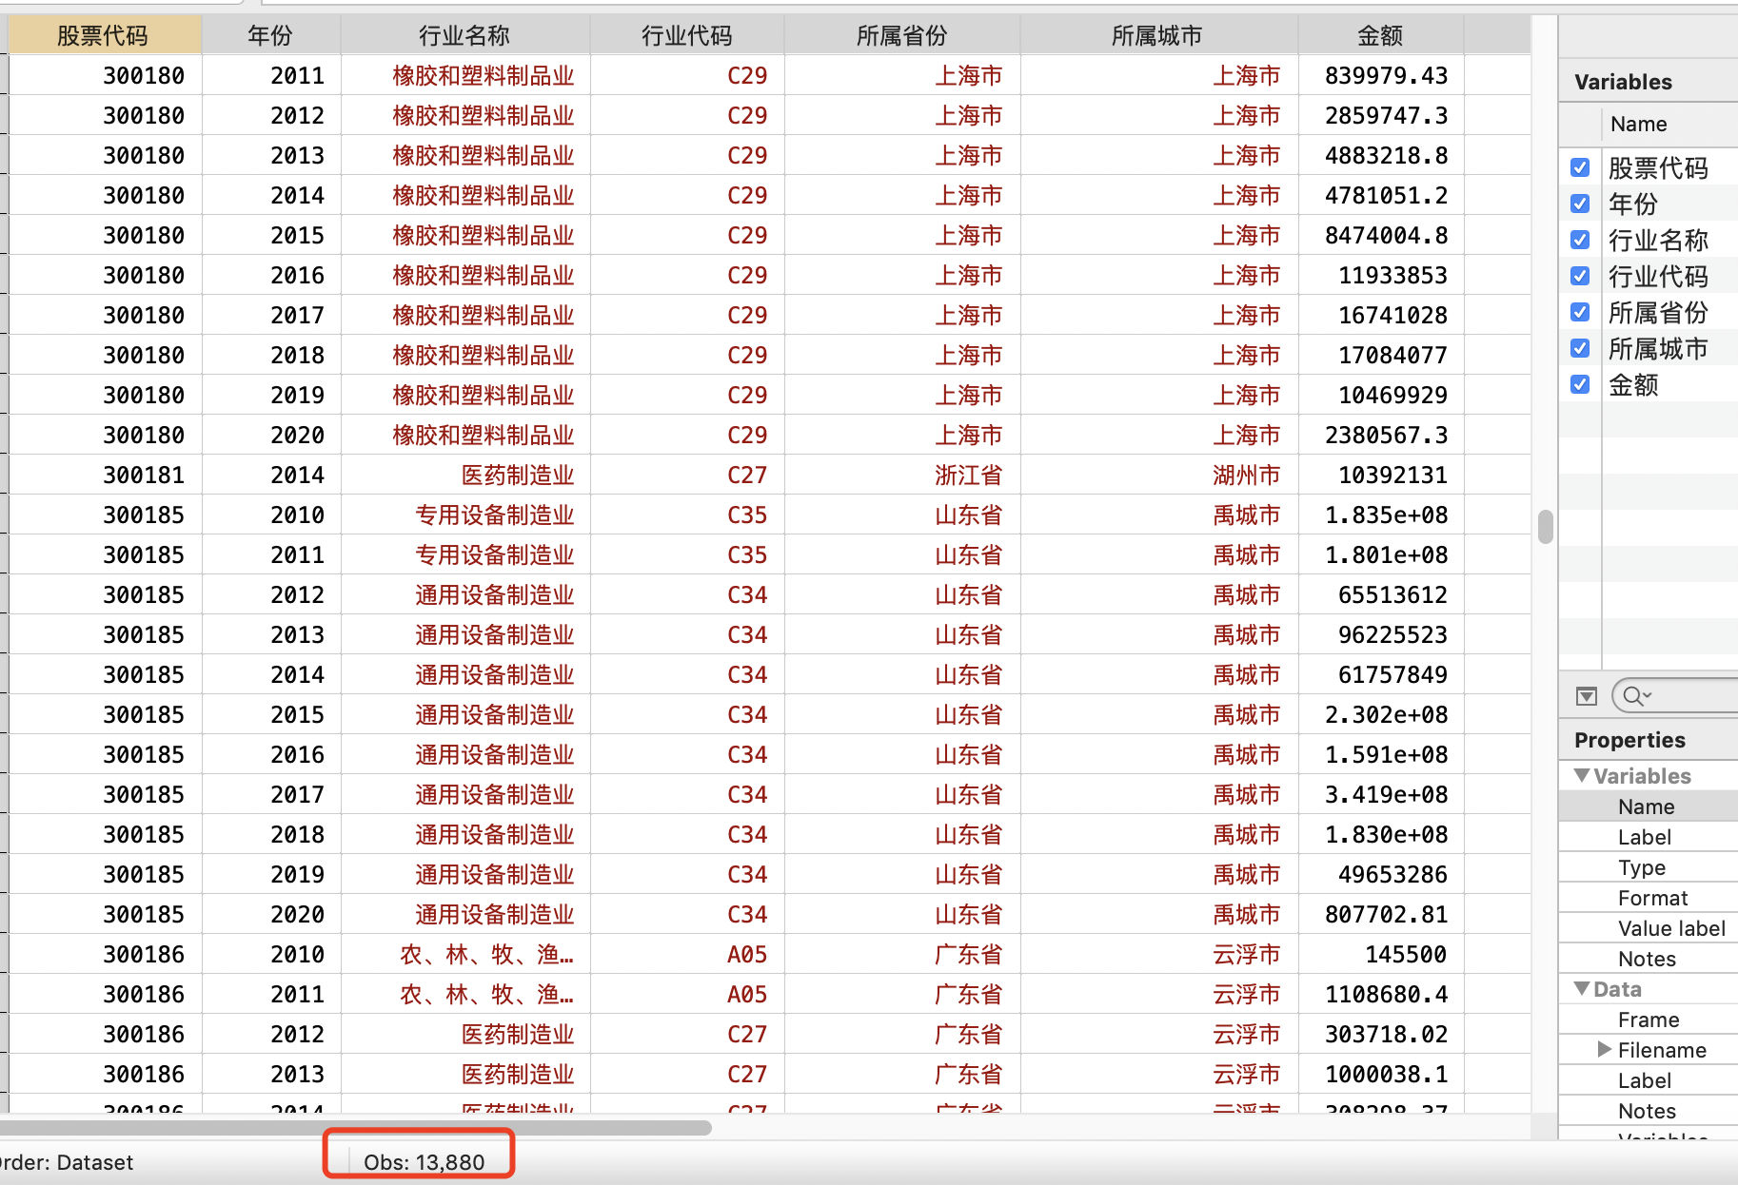Select the Label row under Data properties

(x=1648, y=1080)
